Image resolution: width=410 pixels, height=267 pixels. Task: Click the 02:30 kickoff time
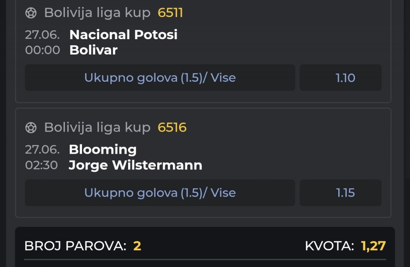(41, 165)
